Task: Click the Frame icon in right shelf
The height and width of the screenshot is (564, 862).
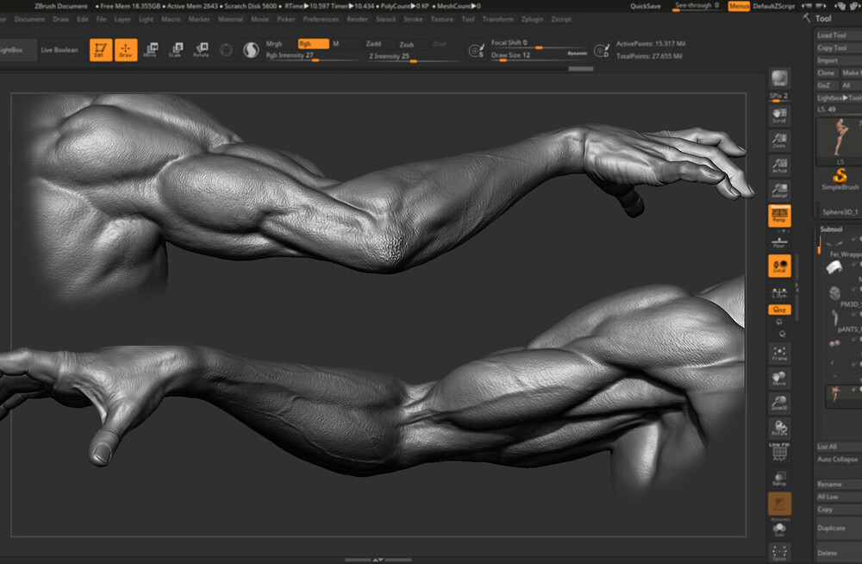Action: click(x=779, y=354)
